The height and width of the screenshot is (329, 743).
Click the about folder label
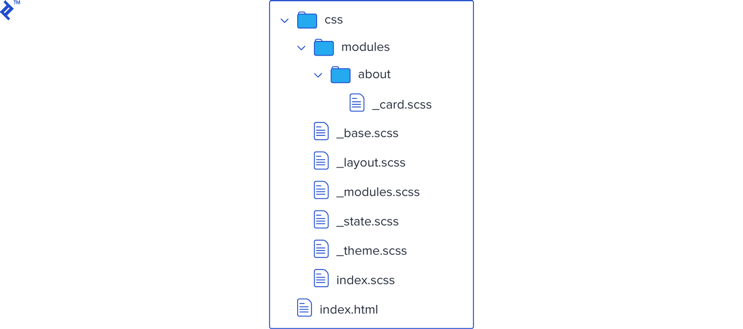click(374, 74)
